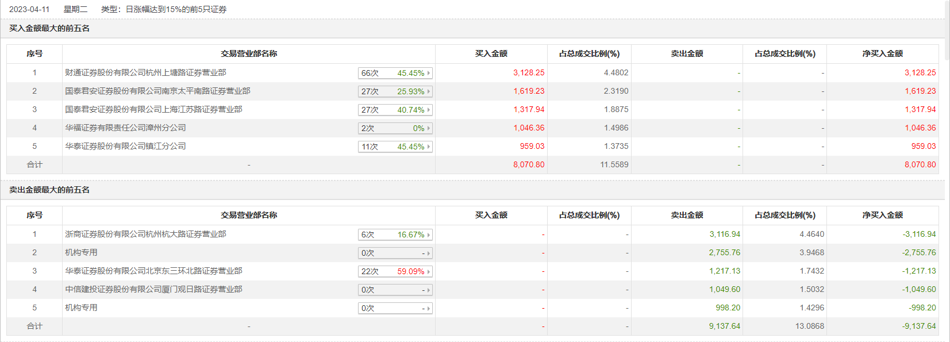This screenshot has width=950, height=342.
Task: Open 财通证券杭州上塘路证券营业部 link
Action: 145,72
